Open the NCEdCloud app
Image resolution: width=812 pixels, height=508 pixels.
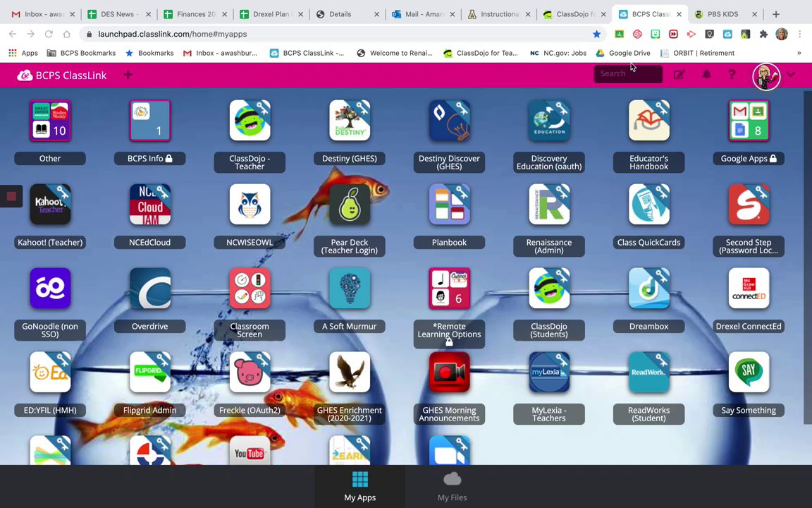point(149,205)
